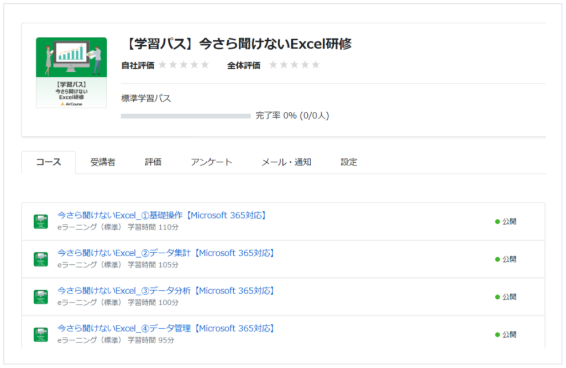
Task: Click the Excel training learning path thumbnail
Action: 71,72
